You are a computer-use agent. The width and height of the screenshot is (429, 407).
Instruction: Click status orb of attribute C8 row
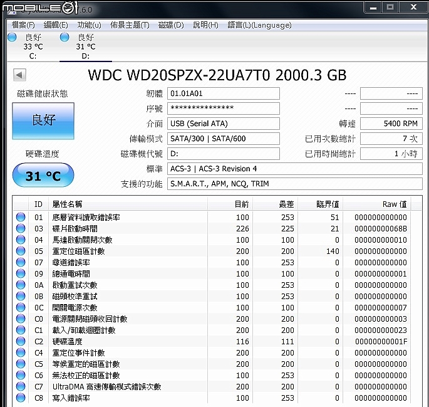click(x=21, y=398)
